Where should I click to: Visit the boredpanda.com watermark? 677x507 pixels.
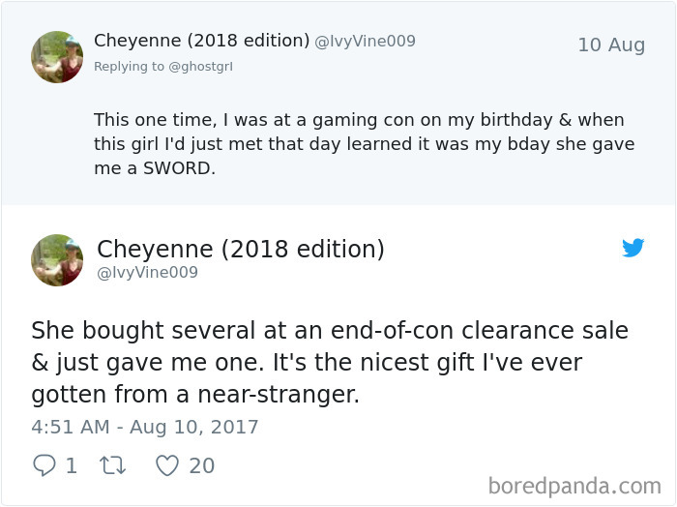pyautogui.click(x=574, y=484)
